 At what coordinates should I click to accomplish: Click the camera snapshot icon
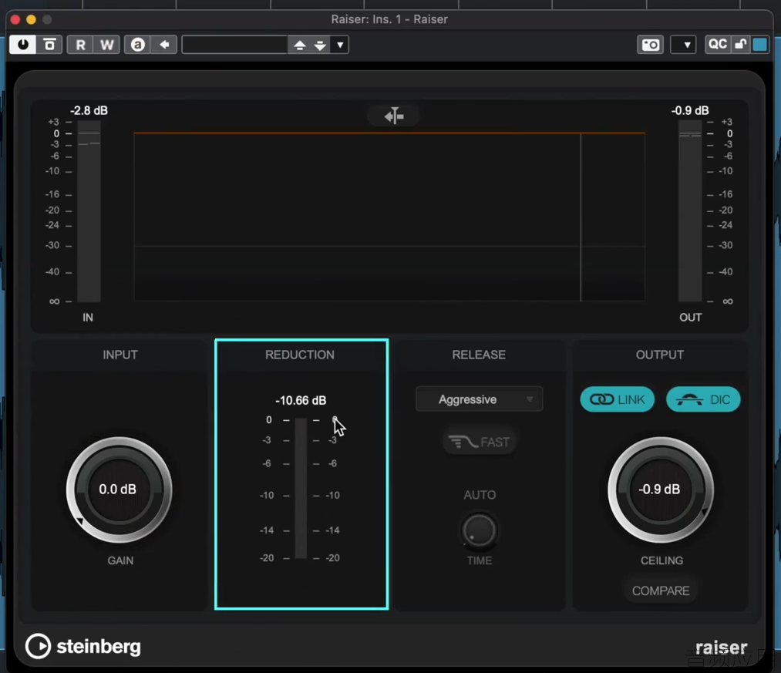pos(650,45)
